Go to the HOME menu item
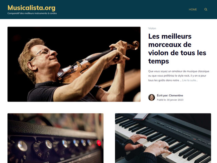 (193, 10)
